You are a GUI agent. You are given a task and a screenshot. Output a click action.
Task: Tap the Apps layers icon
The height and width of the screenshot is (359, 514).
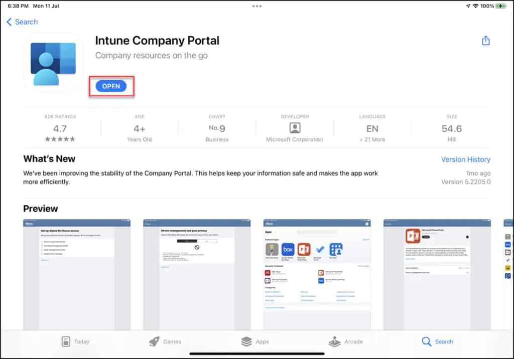click(x=246, y=341)
